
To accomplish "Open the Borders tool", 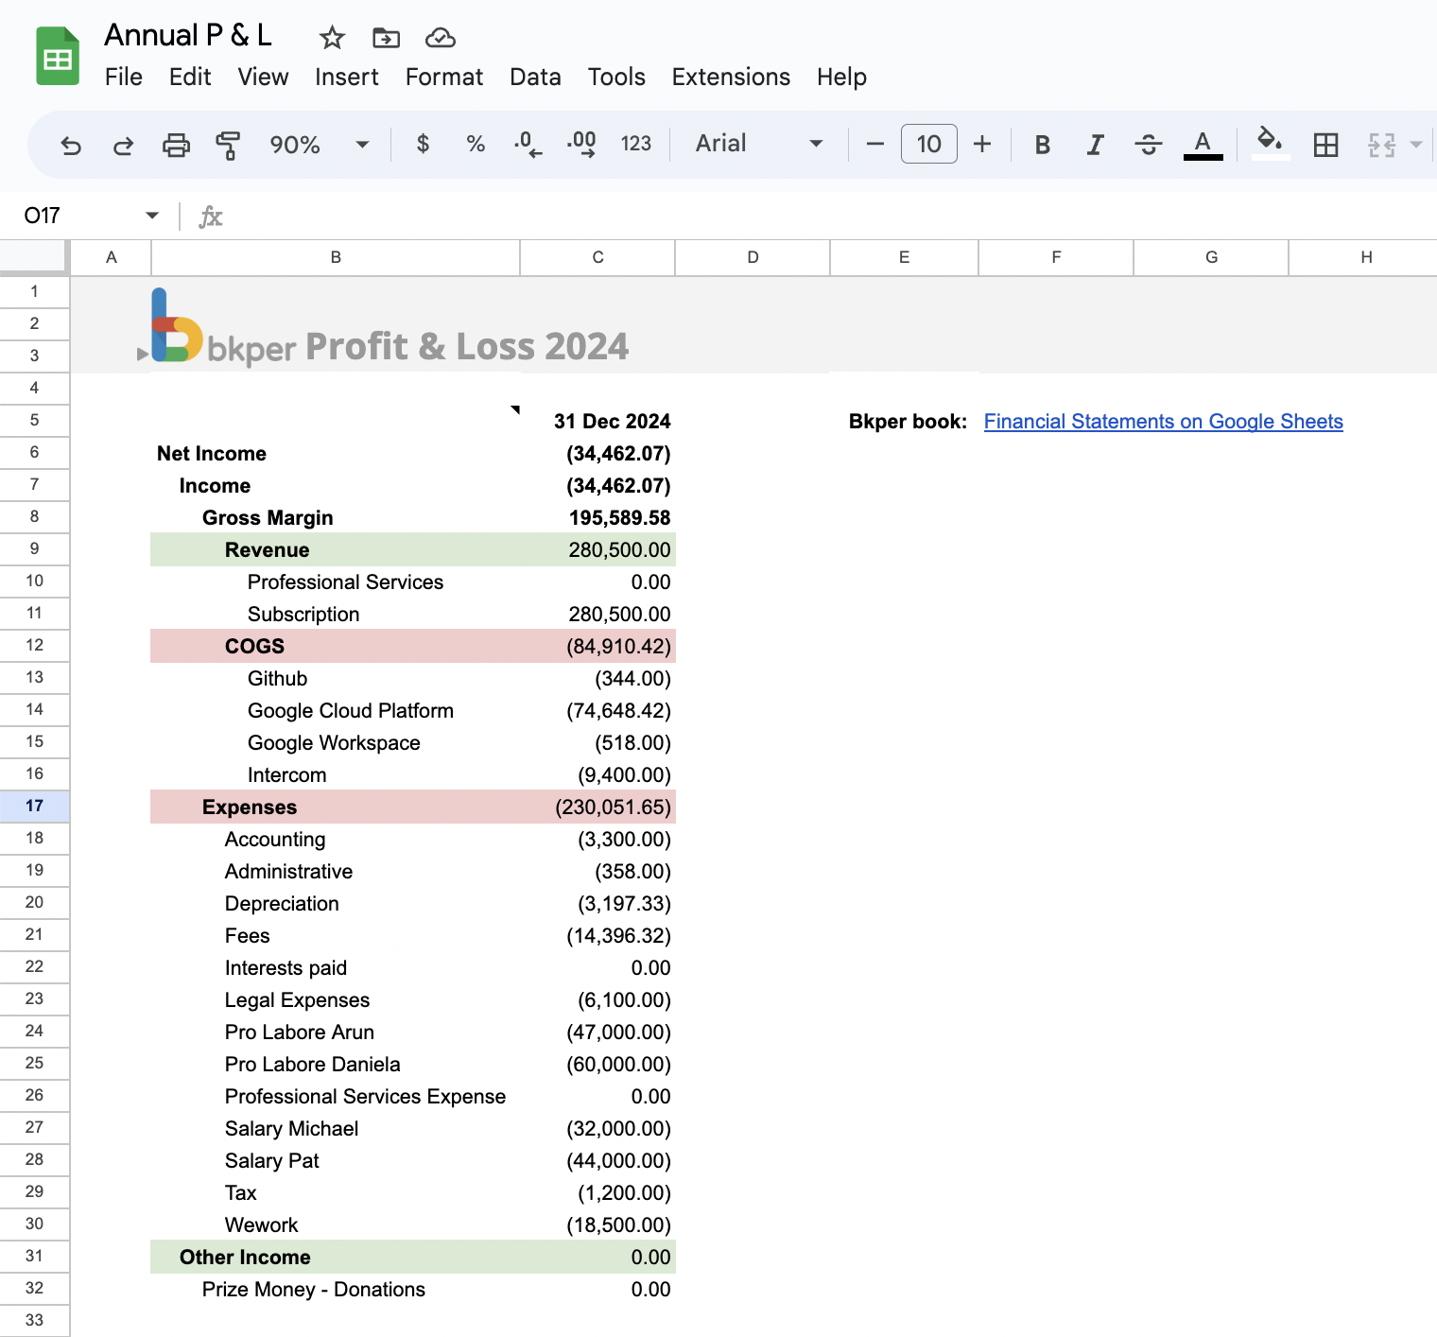I will 1325,144.
